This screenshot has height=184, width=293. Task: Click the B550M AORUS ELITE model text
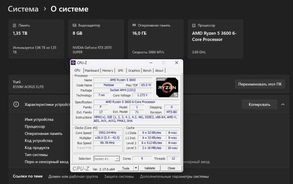(28, 87)
